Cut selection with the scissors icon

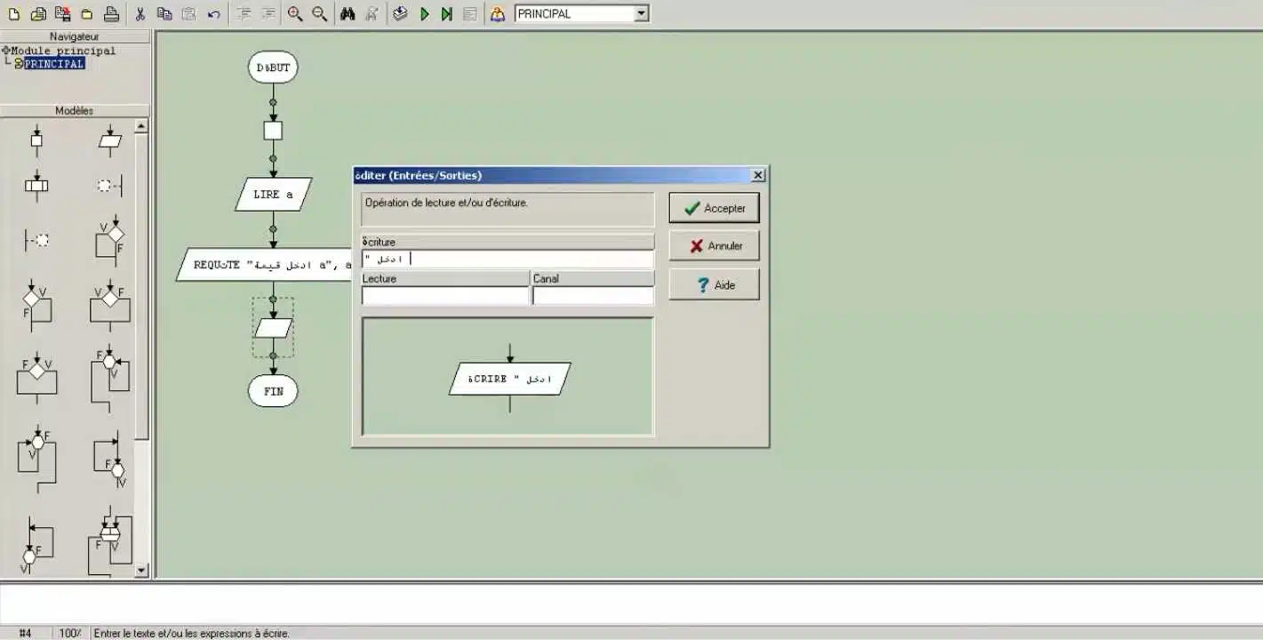pos(140,13)
